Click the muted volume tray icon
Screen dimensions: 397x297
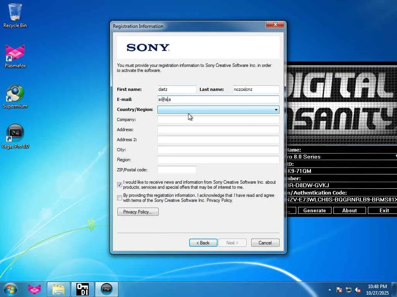[358, 290]
